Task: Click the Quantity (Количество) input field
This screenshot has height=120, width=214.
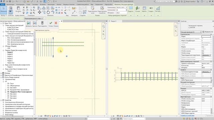Action: point(121,10)
